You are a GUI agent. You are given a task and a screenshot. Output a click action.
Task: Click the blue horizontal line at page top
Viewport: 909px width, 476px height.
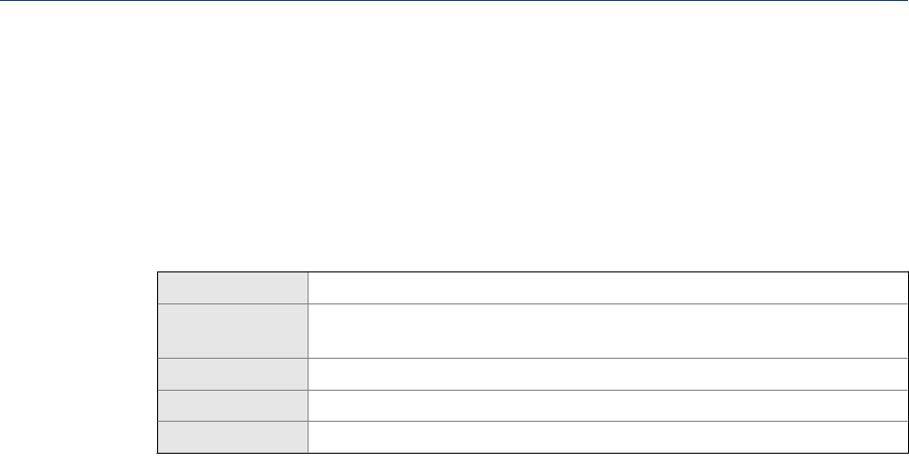point(454,1)
